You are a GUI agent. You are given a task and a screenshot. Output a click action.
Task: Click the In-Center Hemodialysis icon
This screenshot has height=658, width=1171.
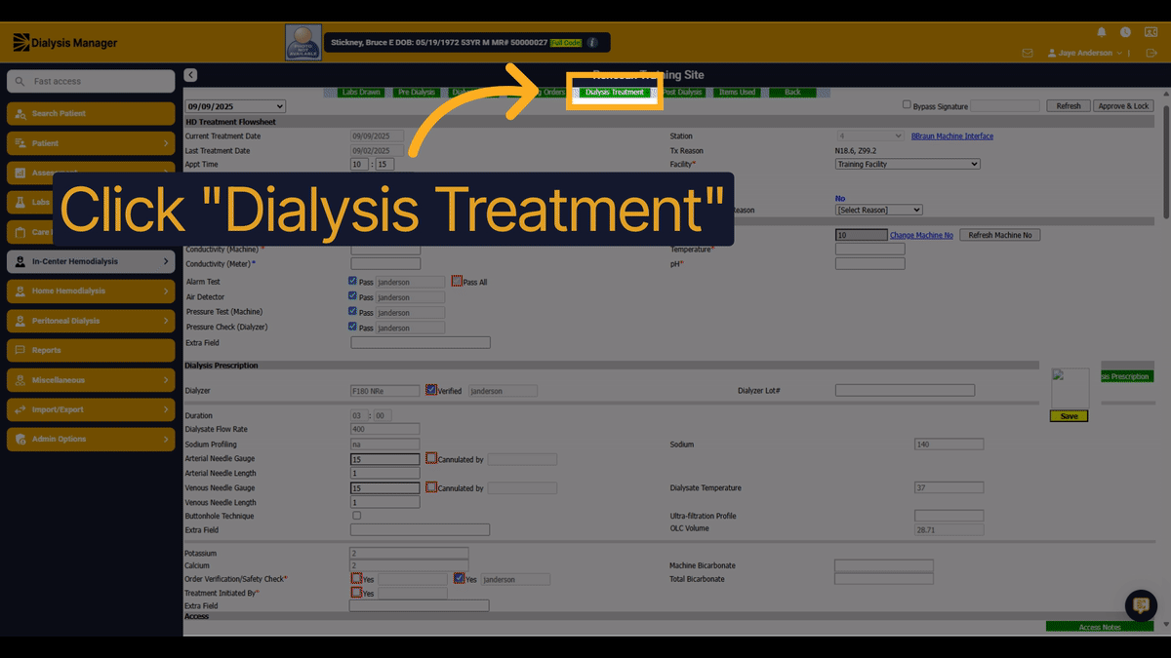tap(20, 261)
